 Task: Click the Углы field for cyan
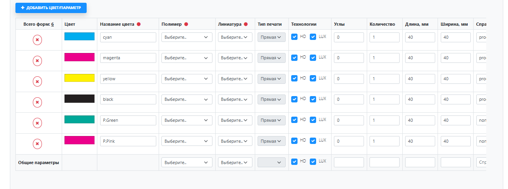pos(349,37)
